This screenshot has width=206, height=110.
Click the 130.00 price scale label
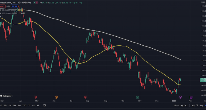pyautogui.click(x=204, y=46)
